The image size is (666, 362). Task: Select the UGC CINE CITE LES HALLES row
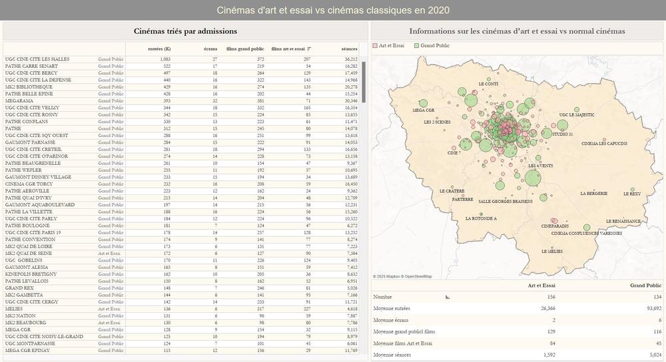pos(181,59)
